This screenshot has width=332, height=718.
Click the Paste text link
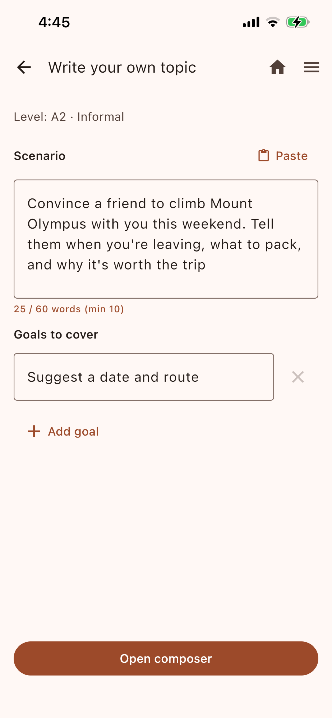[x=292, y=156]
